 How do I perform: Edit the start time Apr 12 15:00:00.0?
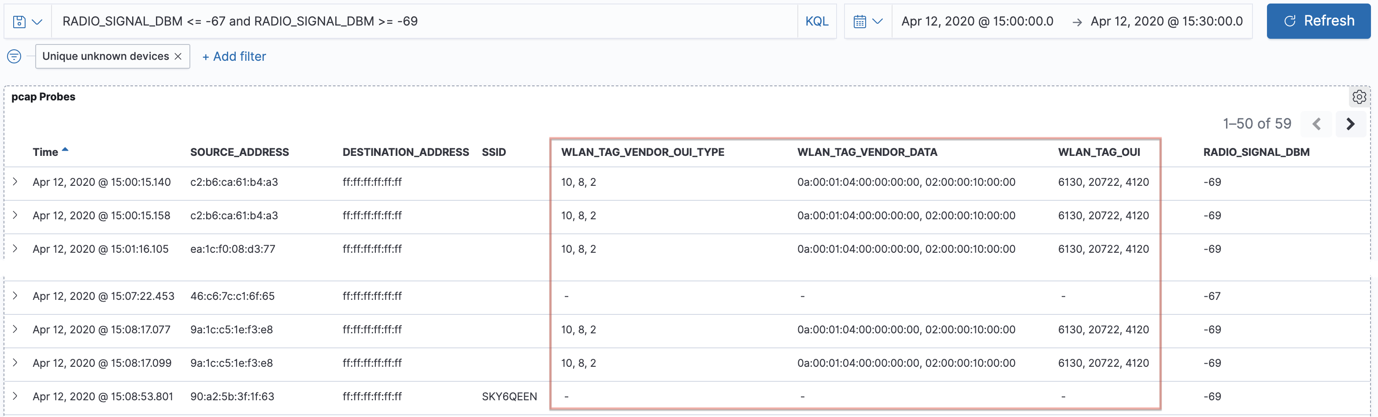(x=977, y=22)
